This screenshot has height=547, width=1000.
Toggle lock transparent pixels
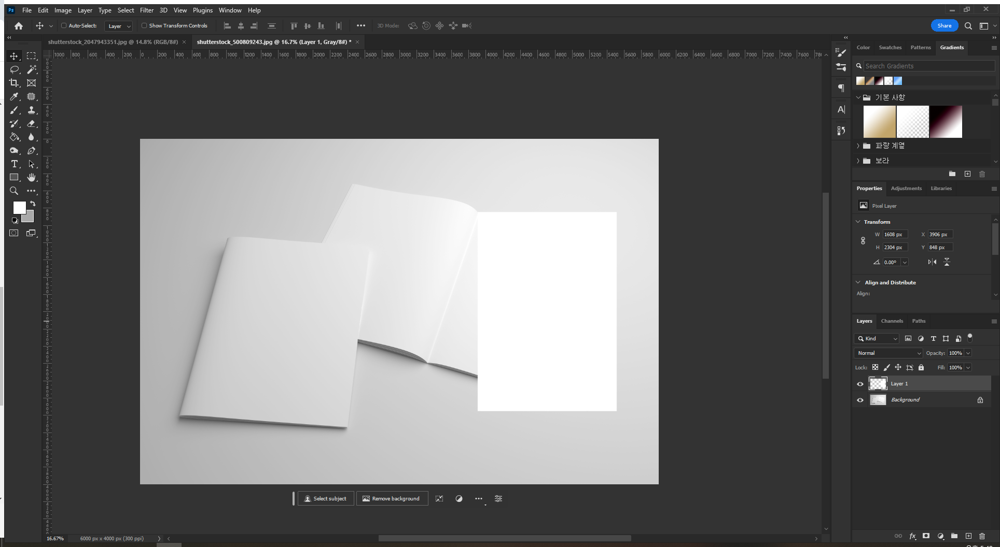[875, 367]
